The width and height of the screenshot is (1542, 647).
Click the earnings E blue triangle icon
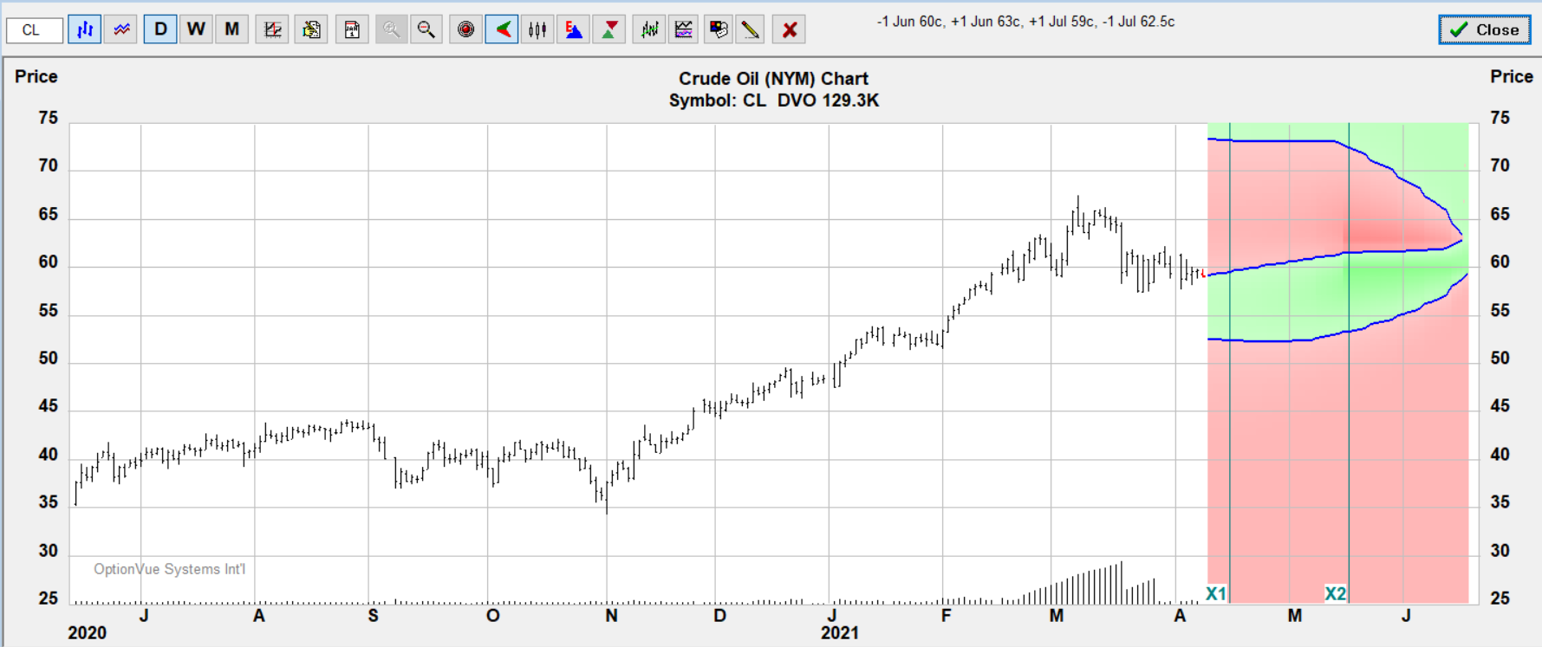pyautogui.click(x=574, y=29)
